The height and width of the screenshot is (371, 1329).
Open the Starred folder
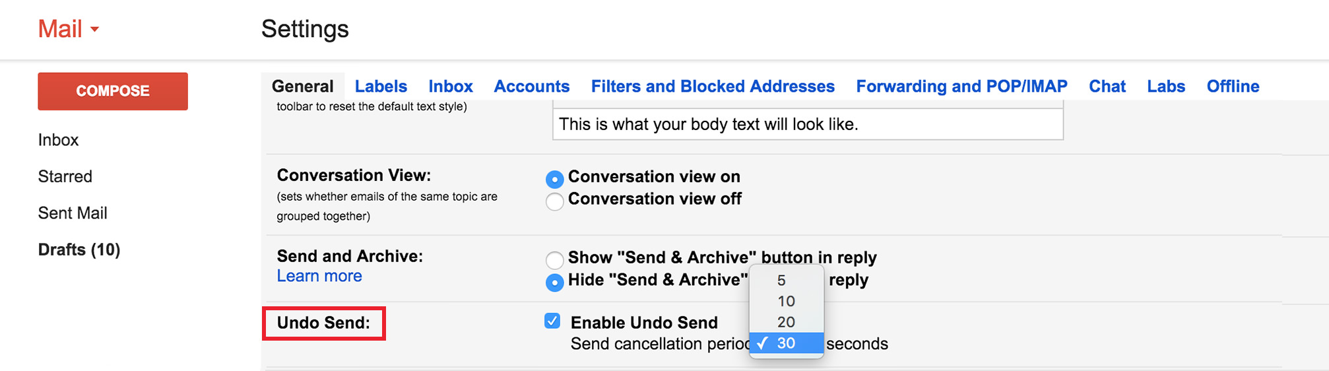[65, 176]
